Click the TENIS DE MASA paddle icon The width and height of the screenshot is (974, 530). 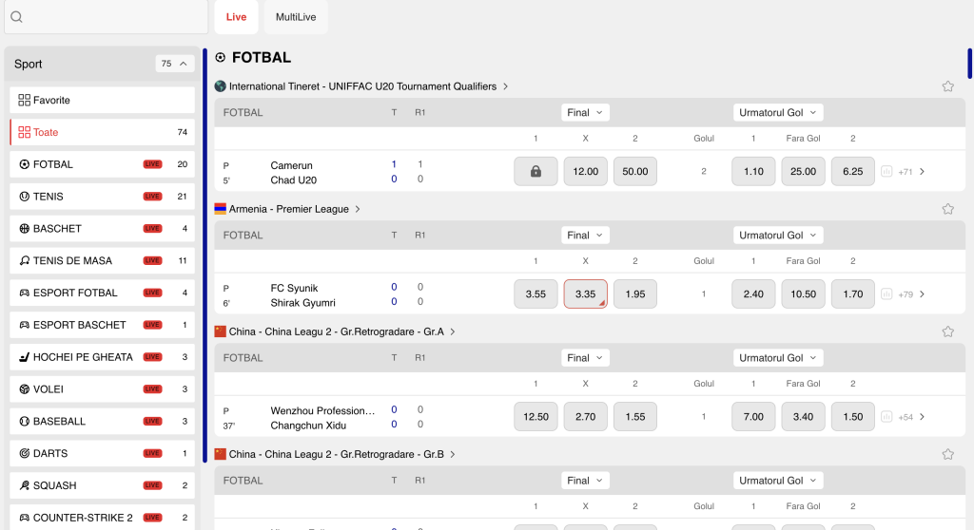(x=24, y=260)
